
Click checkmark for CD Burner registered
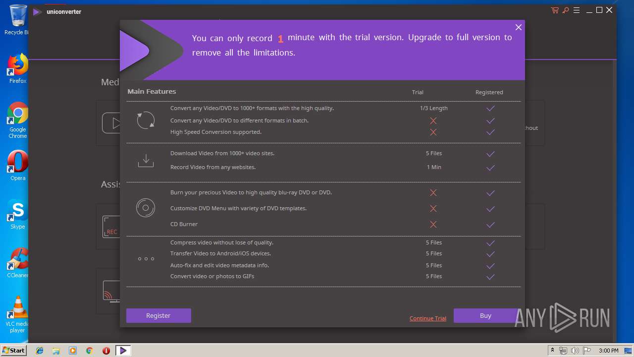(x=490, y=225)
